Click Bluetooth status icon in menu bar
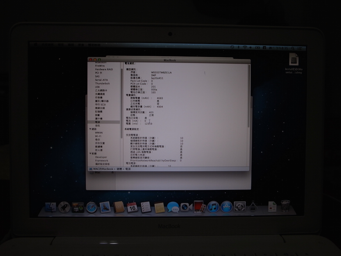 (x=238, y=47)
